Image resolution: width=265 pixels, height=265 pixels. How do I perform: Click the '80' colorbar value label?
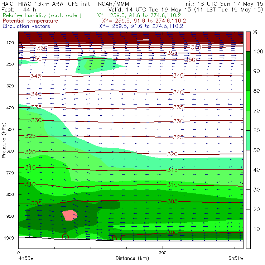[256, 91]
